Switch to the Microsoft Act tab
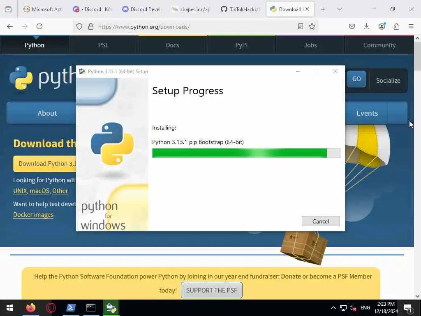 tap(43, 9)
